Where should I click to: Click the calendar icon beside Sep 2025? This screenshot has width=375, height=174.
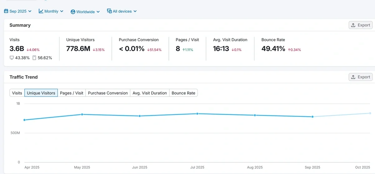pos(6,11)
